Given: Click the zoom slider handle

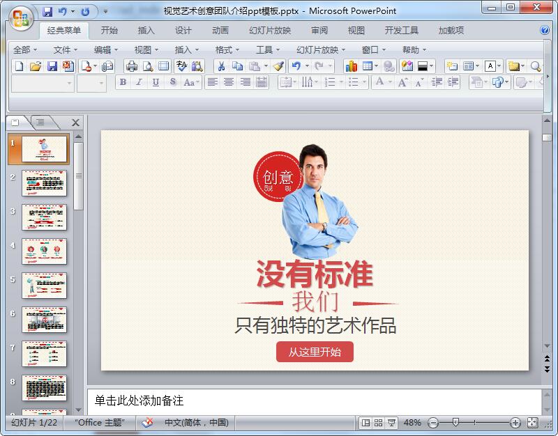Looking at the screenshot, I should click(x=455, y=422).
